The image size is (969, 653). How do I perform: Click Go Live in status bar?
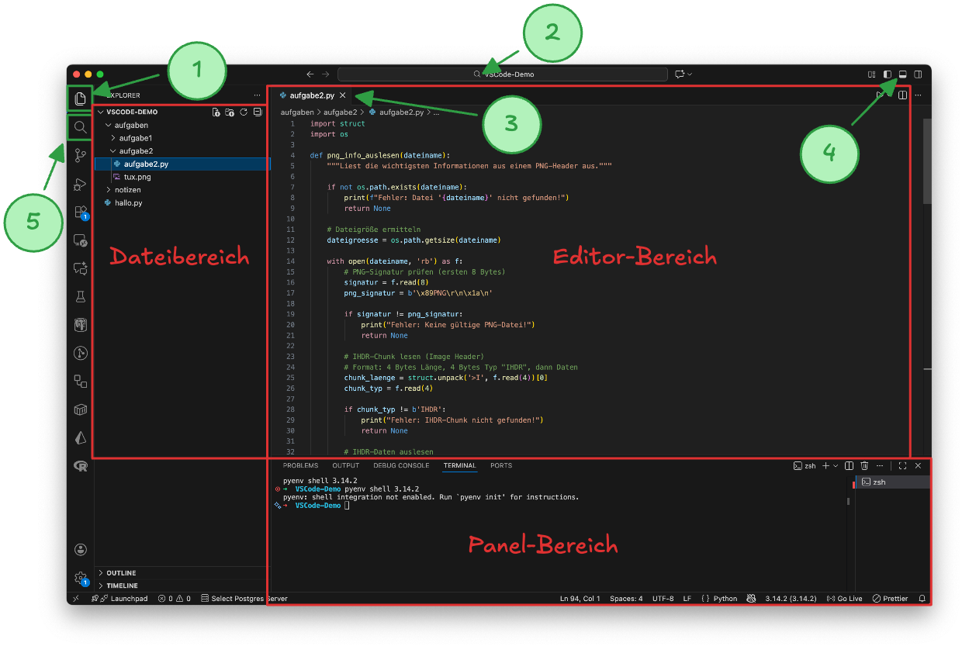pos(845,599)
